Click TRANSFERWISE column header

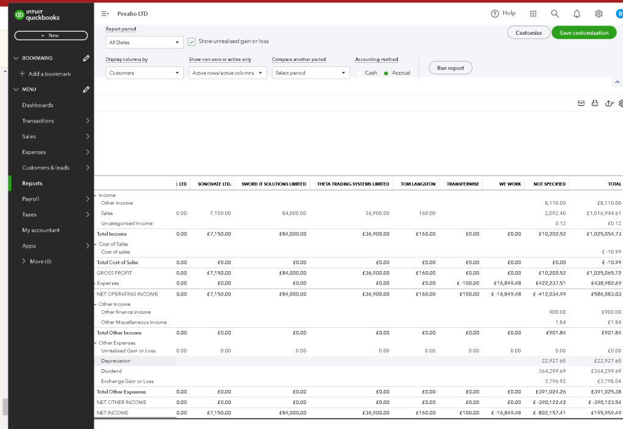coord(463,184)
